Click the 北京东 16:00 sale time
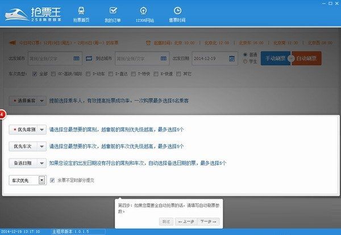The width and height of the screenshot is (341, 235). click(x=251, y=43)
